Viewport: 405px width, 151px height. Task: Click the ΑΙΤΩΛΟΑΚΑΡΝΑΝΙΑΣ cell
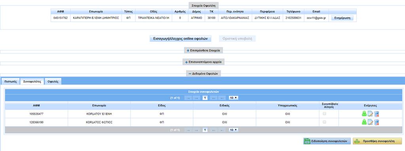235,18
